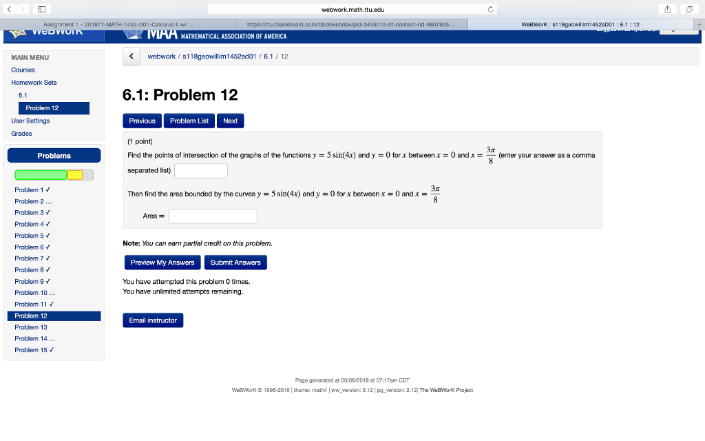Click the browser back arrow
Viewport: 705px width, 441px height.
10,10
